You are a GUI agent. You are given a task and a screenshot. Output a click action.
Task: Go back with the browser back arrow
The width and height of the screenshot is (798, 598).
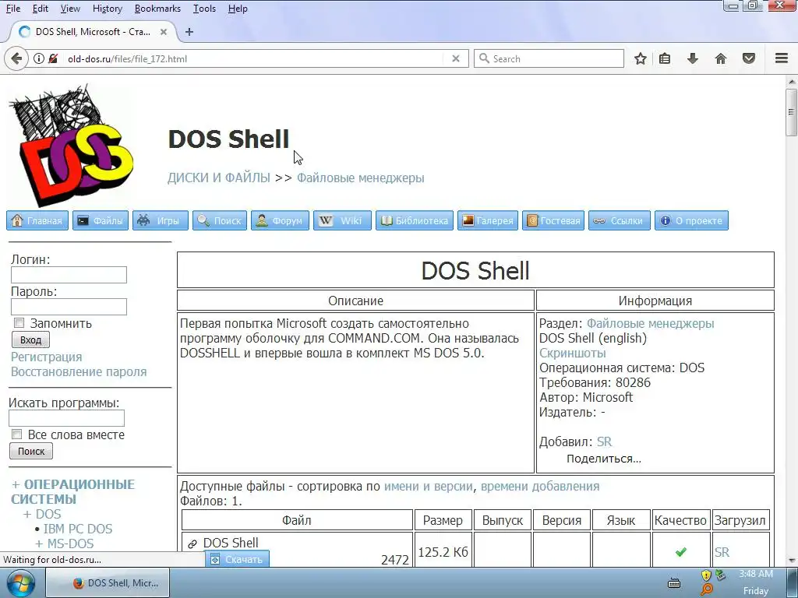click(16, 58)
